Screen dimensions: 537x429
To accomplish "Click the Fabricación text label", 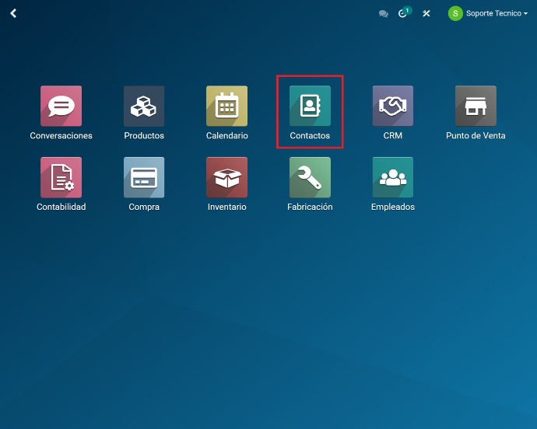I will point(310,208).
